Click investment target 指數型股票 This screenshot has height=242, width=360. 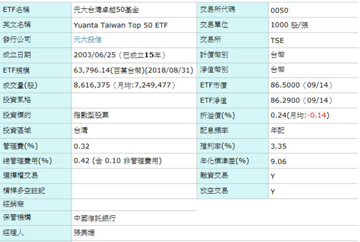pos(91,115)
